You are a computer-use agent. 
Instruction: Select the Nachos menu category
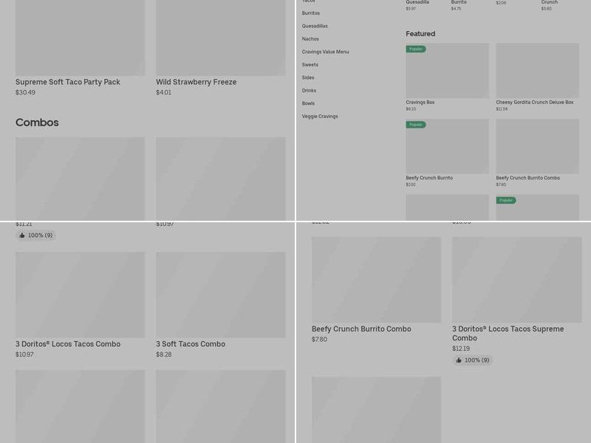(310, 39)
